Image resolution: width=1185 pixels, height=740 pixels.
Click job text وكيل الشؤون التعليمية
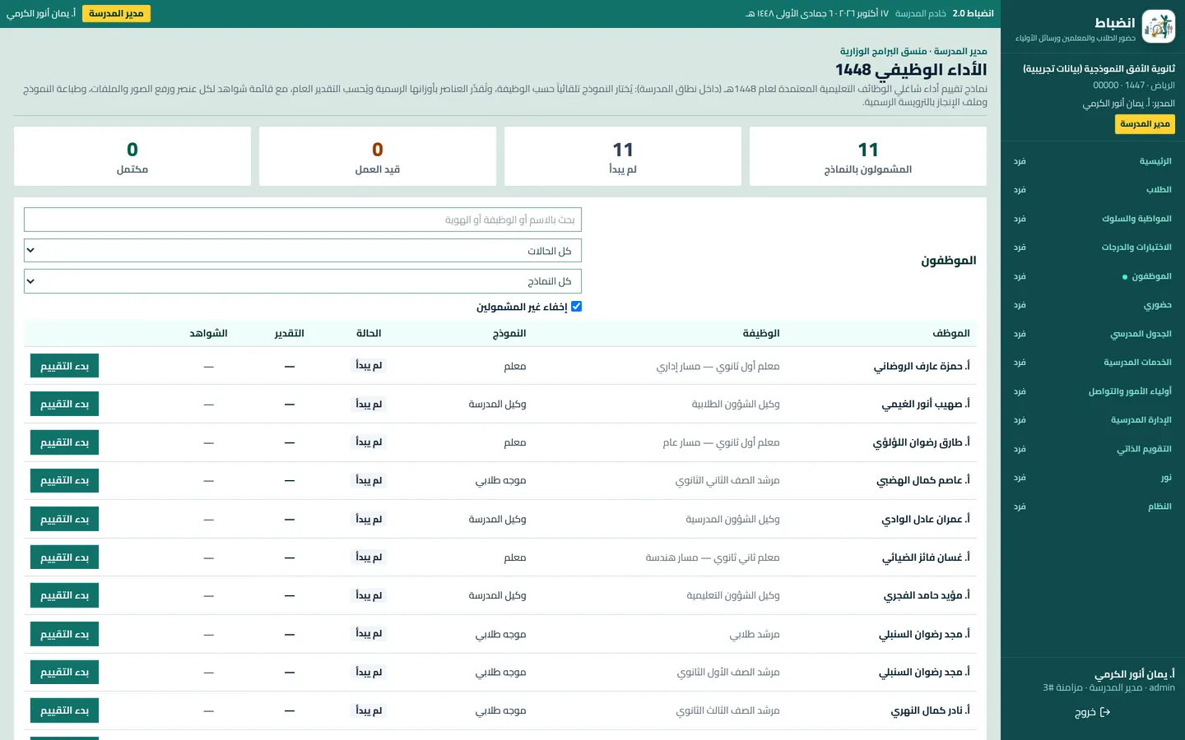tap(733, 595)
